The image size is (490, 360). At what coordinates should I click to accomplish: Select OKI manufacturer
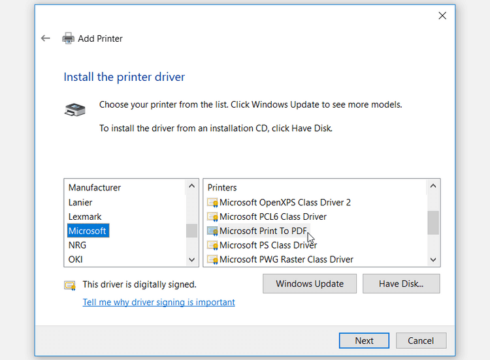click(x=76, y=260)
